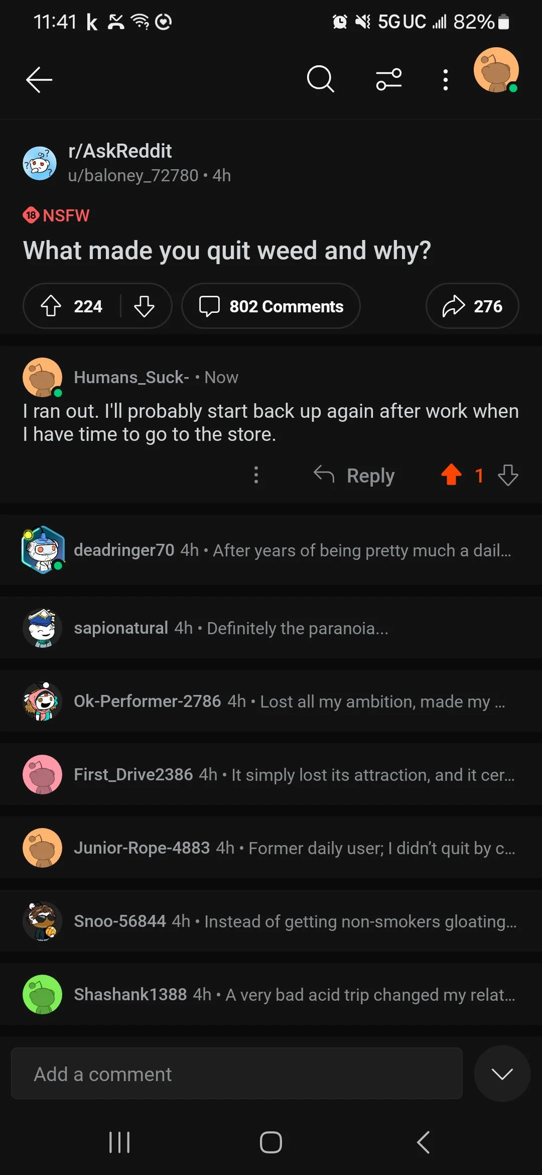Viewport: 542px width, 1175px height.
Task: Expand the comment box with the down chevron
Action: [502, 1074]
